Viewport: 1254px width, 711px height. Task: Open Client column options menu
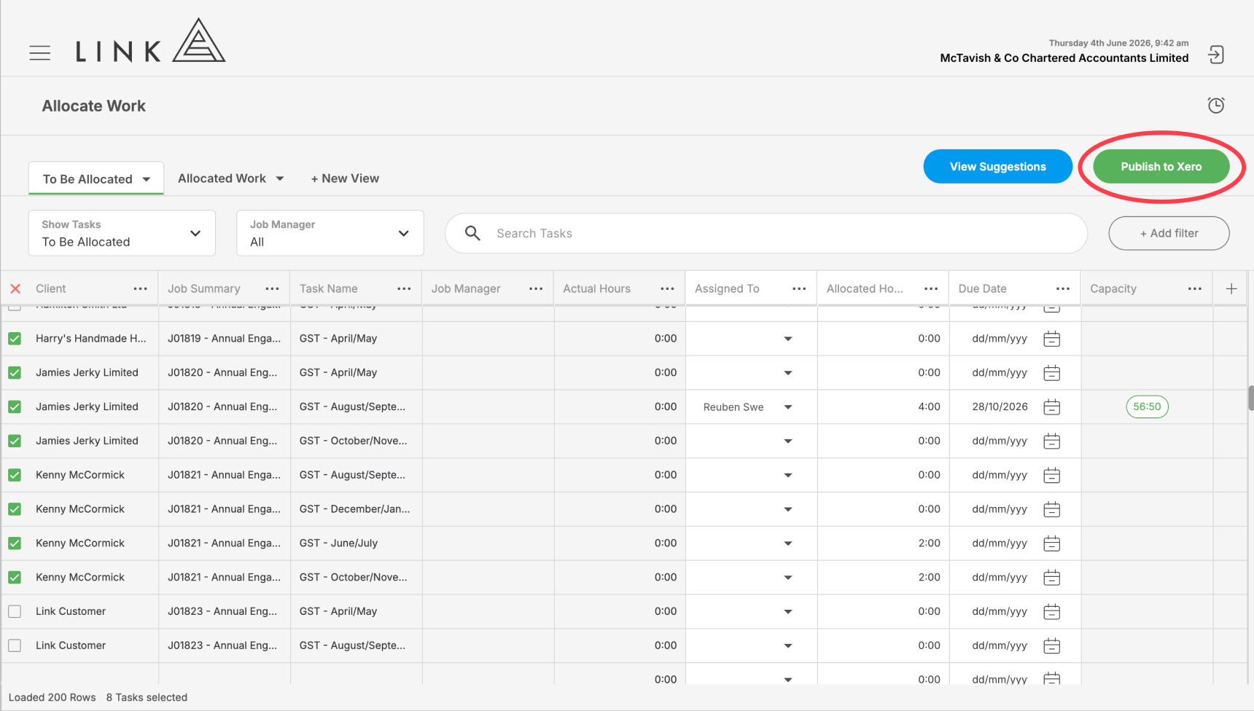[140, 288]
